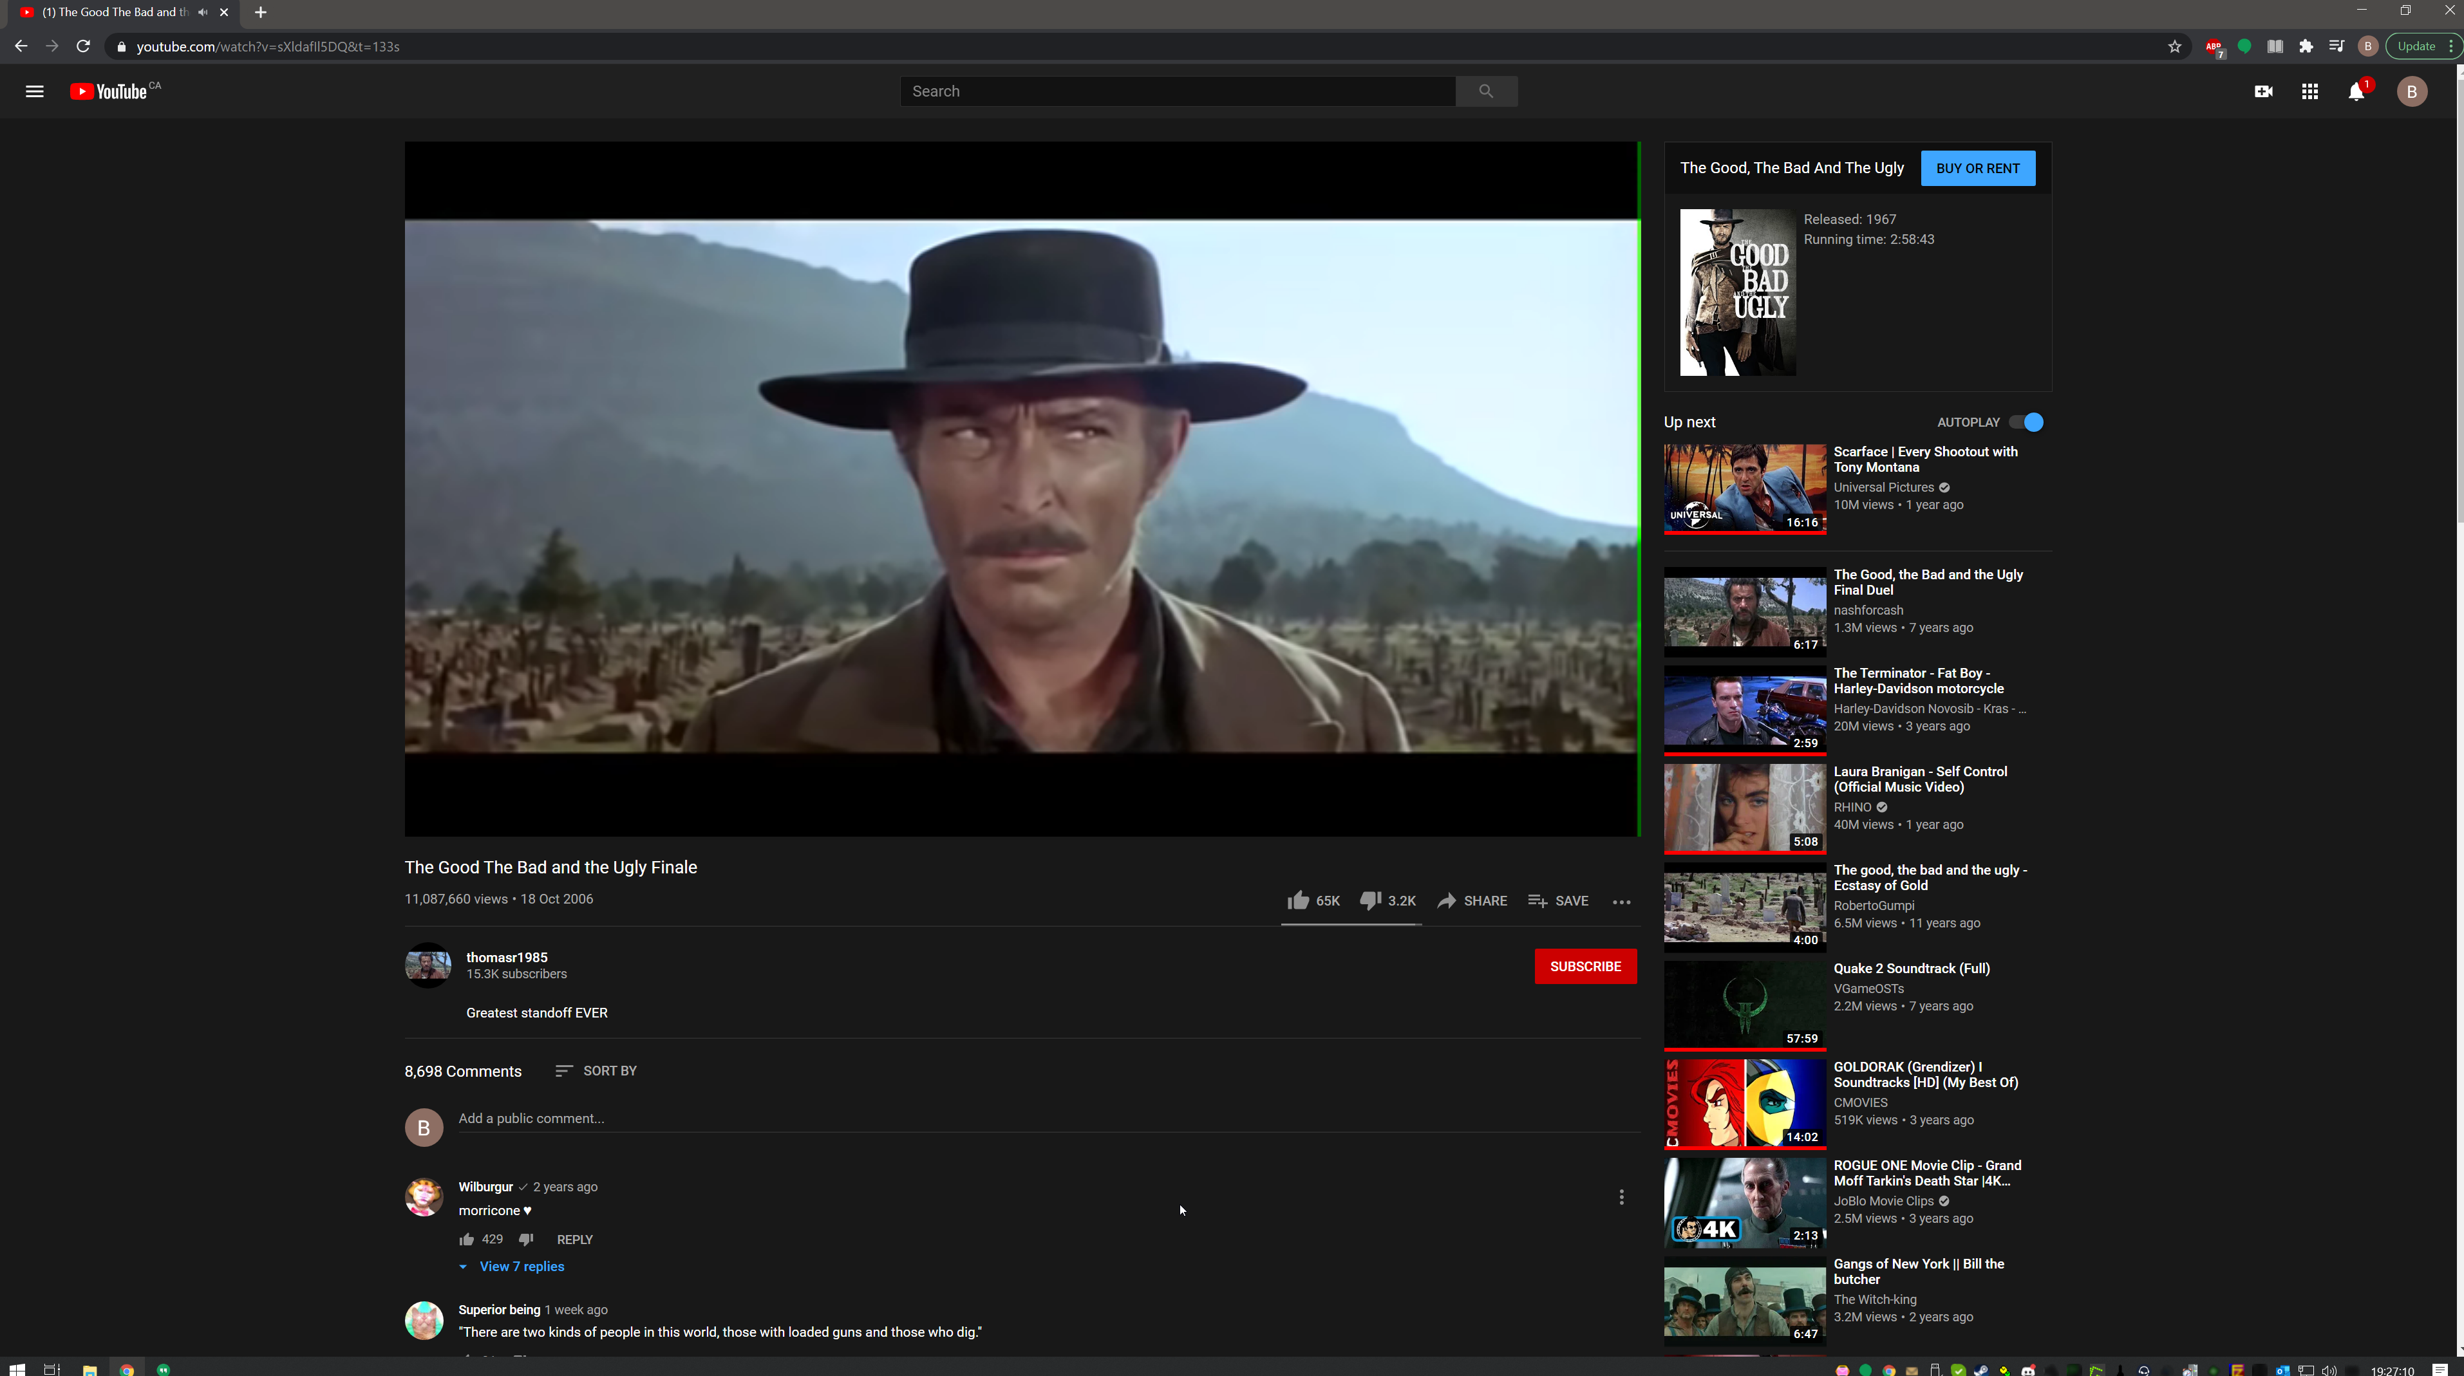Open the Windows notification center
The width and height of the screenshot is (2464, 1376).
2440,1370
